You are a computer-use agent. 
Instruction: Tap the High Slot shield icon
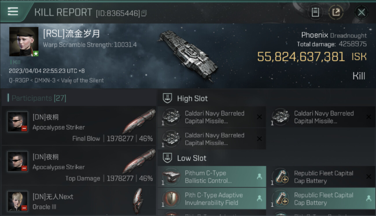tap(168, 98)
